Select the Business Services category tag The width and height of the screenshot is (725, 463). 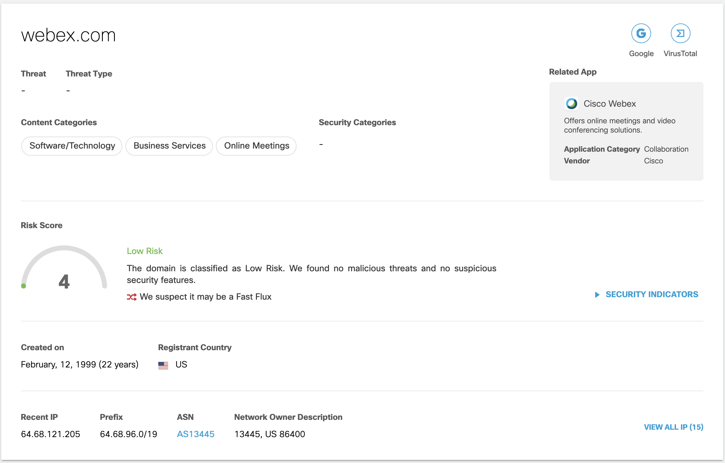169,146
